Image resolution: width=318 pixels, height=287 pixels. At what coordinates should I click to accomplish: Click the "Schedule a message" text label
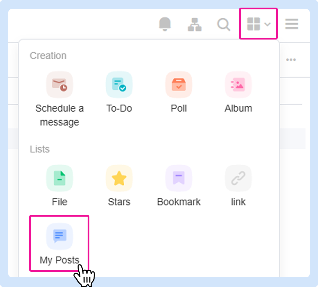60,115
